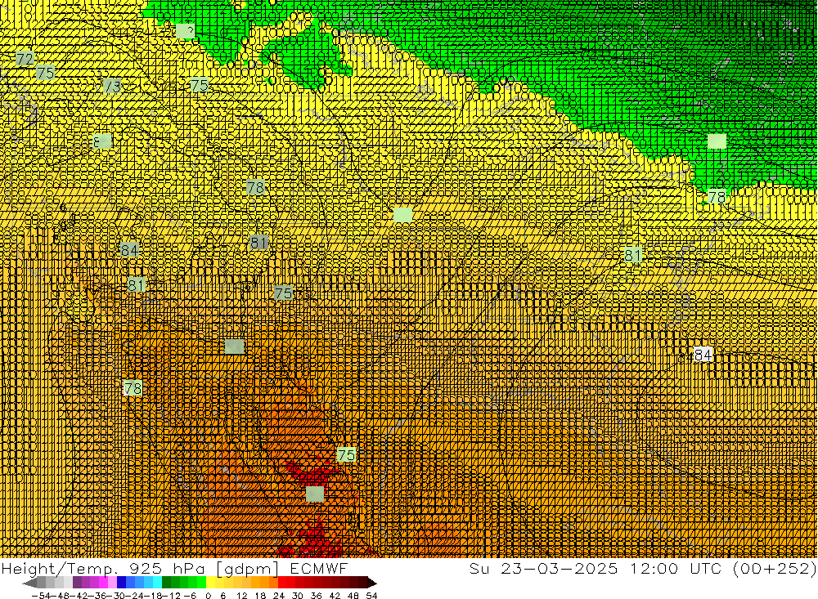Click the scale value '30' on the legend
The image size is (818, 599).
click(x=297, y=596)
